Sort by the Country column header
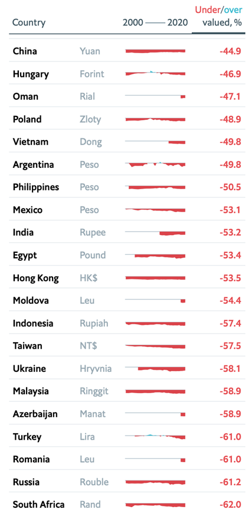 point(29,22)
